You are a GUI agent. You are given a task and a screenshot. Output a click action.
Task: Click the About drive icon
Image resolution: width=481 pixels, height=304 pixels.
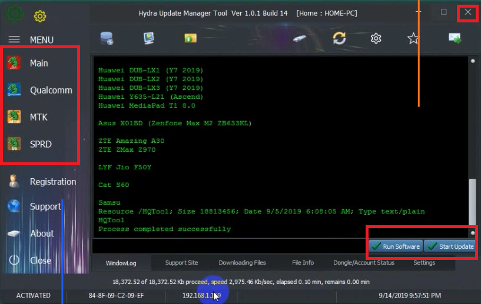14,233
